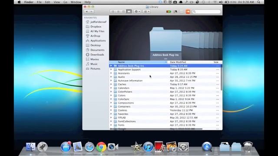
Task: Click the vertical scrollbar of file list
Action: click(222, 78)
